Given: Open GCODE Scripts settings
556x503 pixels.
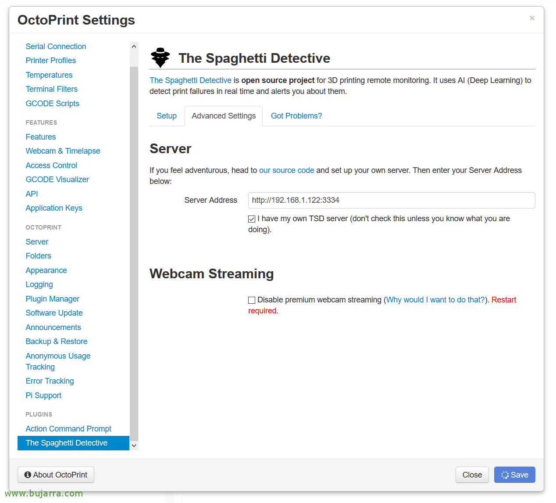Looking at the screenshot, I should [x=53, y=104].
